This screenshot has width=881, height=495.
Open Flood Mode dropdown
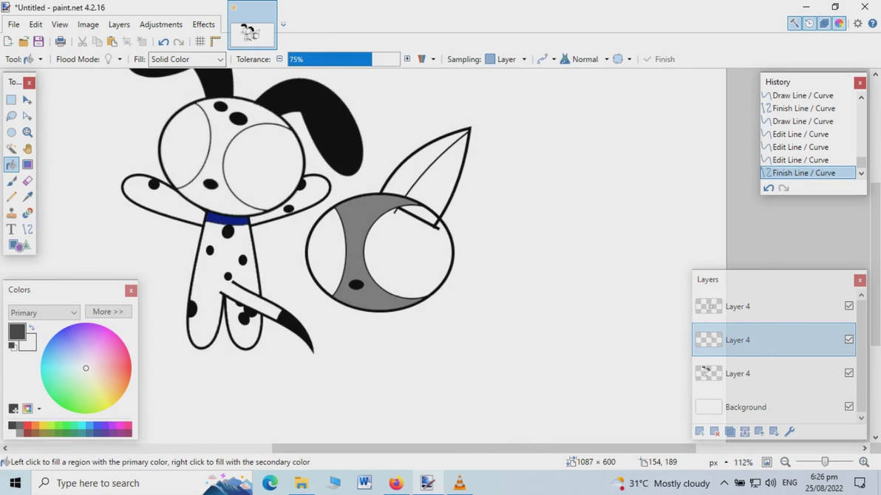click(120, 59)
